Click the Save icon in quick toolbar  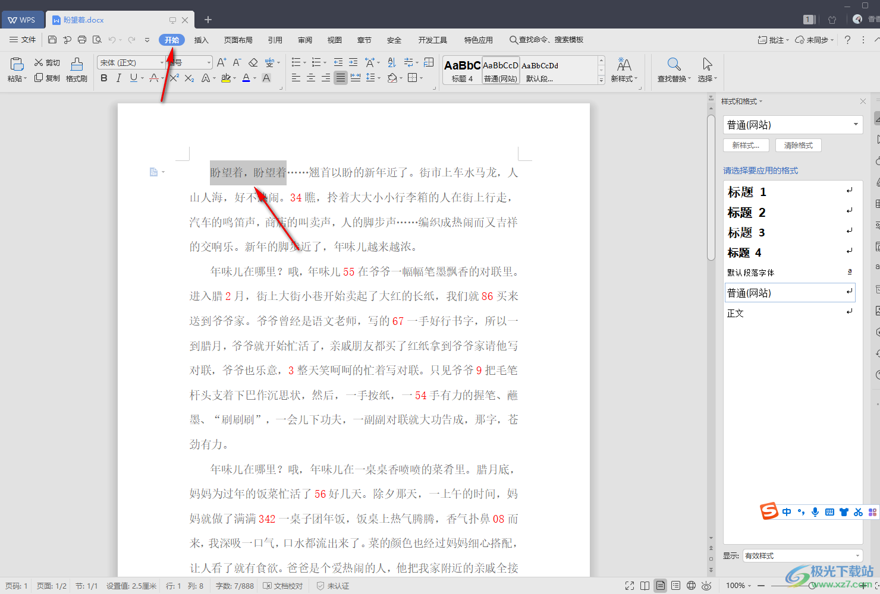pos(52,40)
